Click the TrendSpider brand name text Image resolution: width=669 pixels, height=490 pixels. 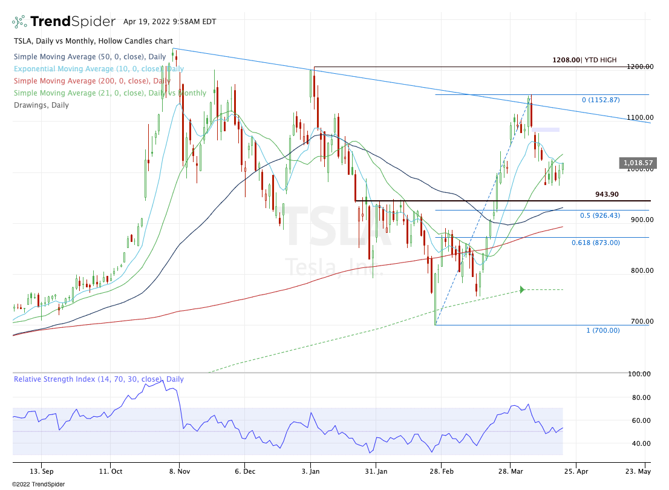click(x=73, y=21)
